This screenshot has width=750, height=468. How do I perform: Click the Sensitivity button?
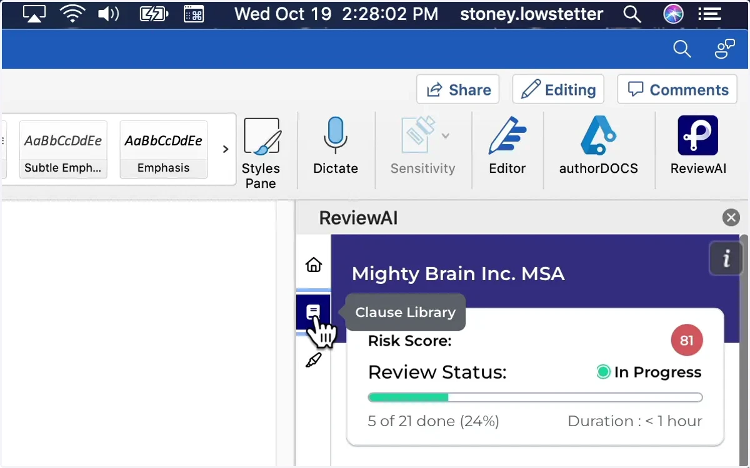[x=422, y=145]
